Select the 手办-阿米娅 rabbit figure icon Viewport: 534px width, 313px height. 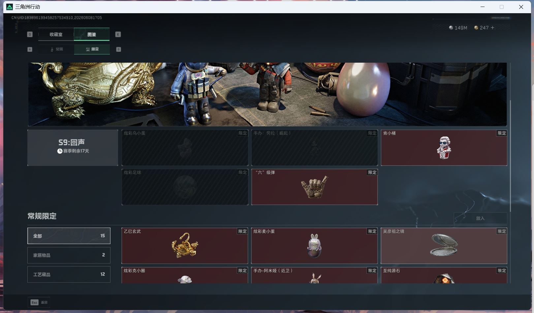tap(315, 278)
